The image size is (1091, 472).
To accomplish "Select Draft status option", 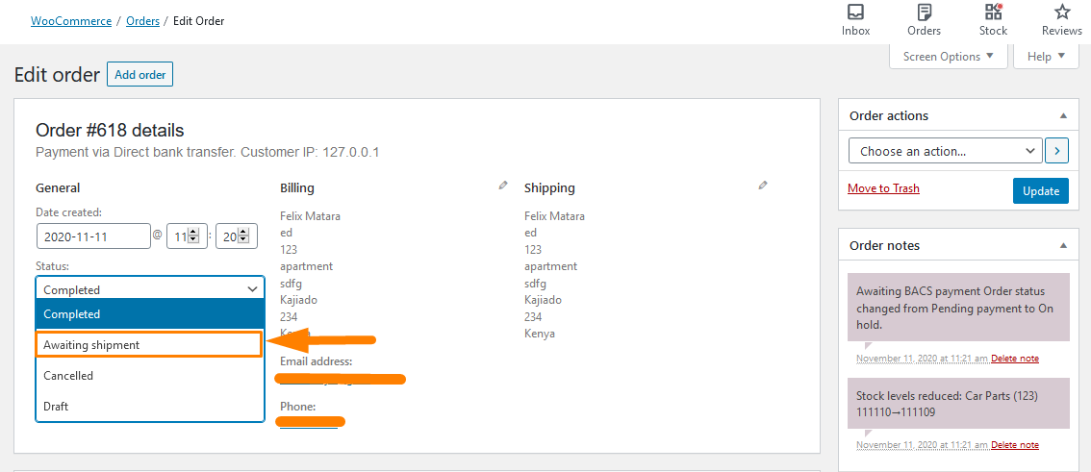I will pos(149,406).
